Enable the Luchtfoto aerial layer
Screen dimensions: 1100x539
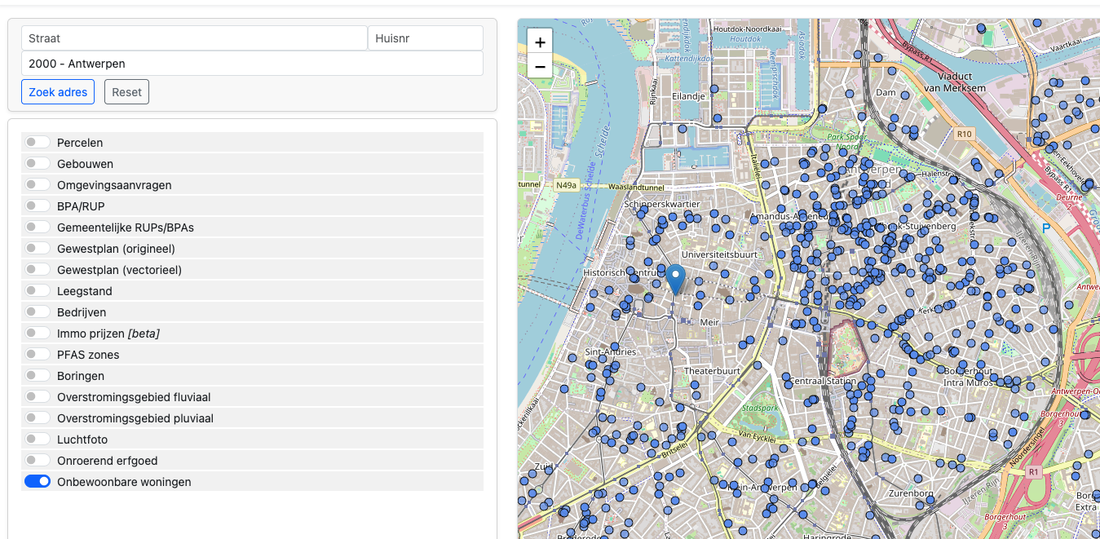[x=38, y=440]
